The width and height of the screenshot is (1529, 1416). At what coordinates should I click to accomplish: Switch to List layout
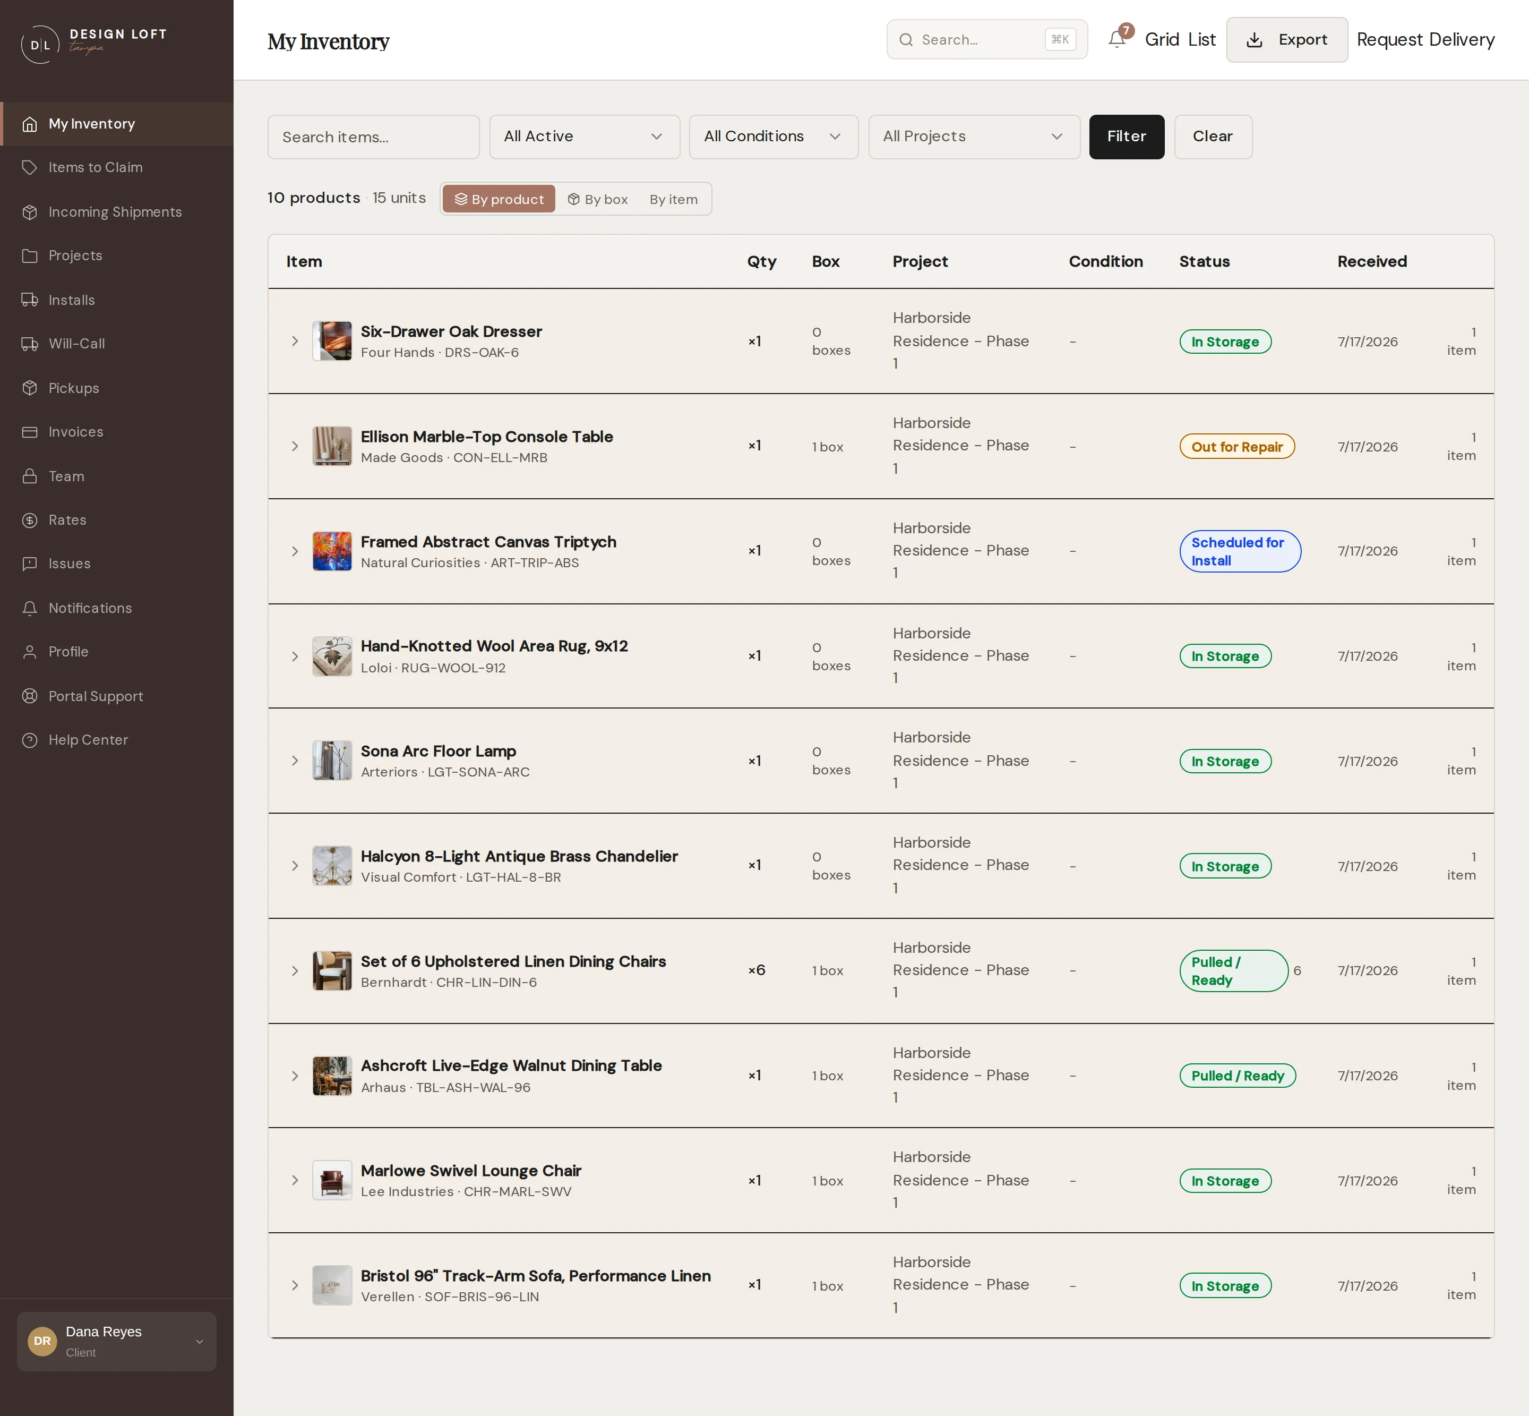coord(1201,39)
